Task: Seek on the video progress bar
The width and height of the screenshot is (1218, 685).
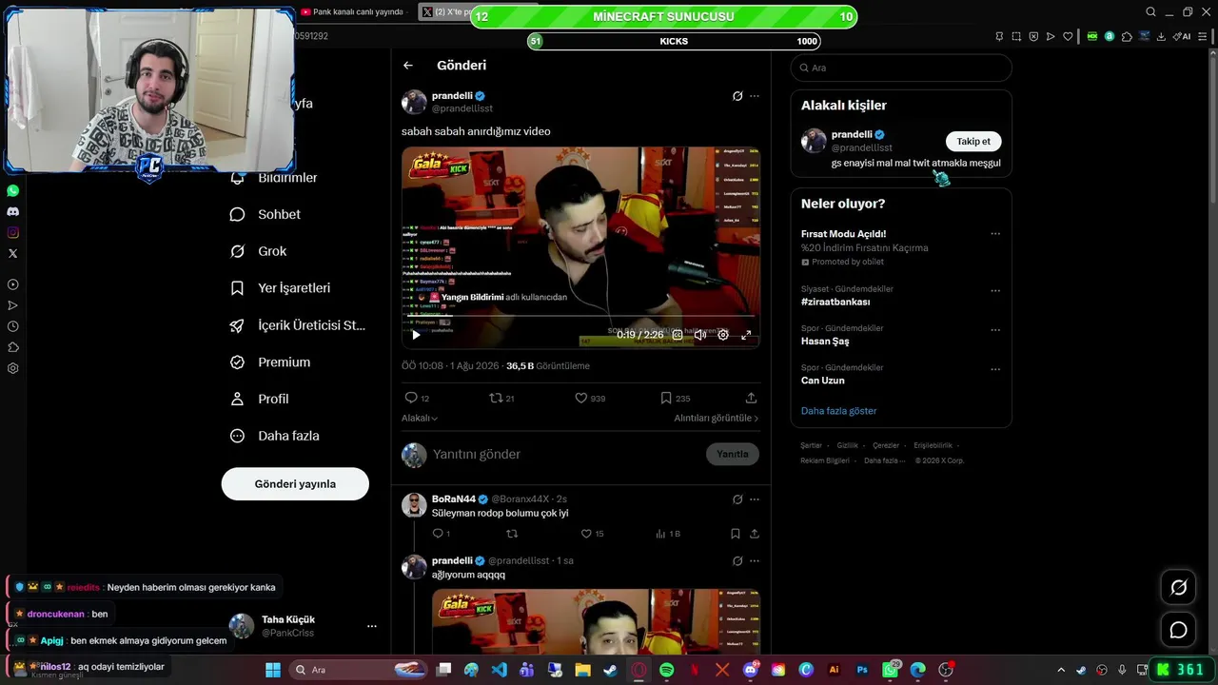Action: (x=580, y=316)
